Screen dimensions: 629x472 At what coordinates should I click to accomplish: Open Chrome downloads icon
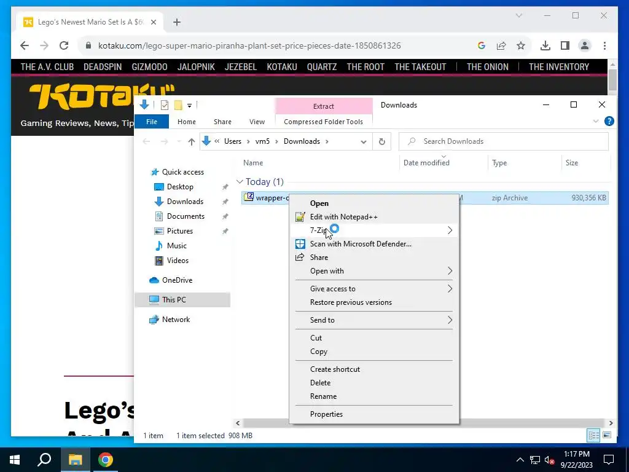(x=545, y=45)
